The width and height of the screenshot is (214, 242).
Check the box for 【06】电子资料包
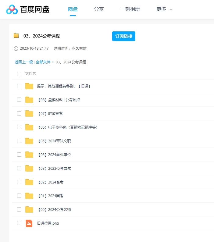[x=19, y=127]
